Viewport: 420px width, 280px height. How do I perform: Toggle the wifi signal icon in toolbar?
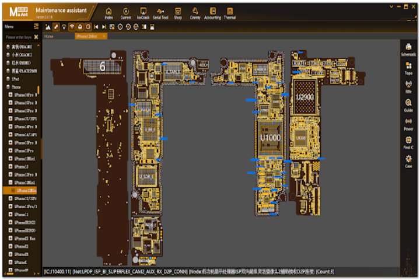coord(72,27)
